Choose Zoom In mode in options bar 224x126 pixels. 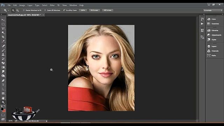pyautogui.click(x=13, y=10)
